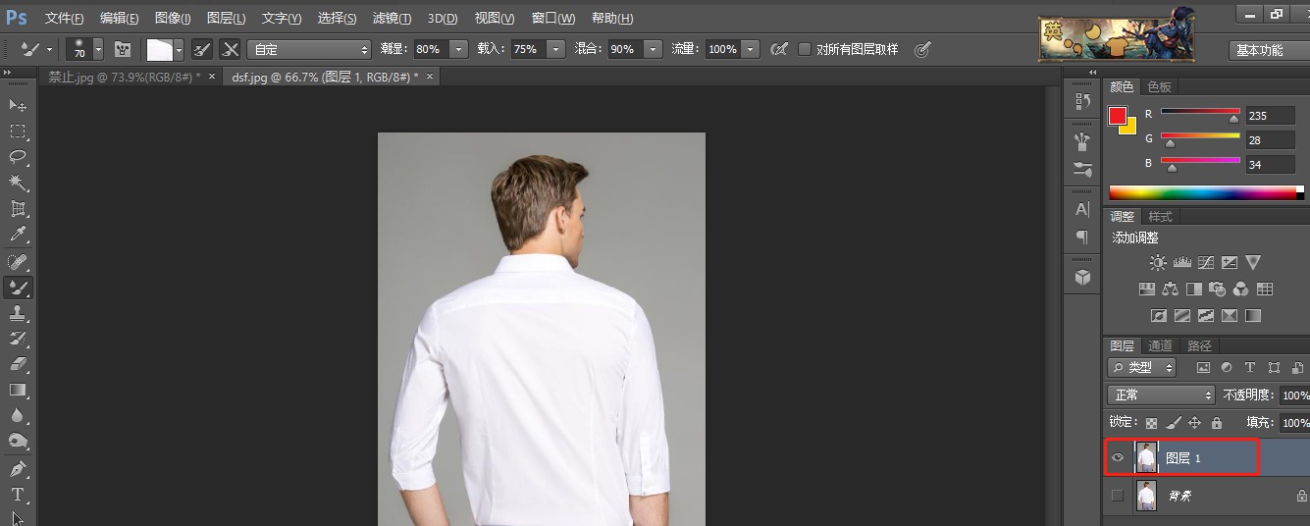Toggle lock all for layer
Screen dimensions: 1310x526
[x=1217, y=423]
